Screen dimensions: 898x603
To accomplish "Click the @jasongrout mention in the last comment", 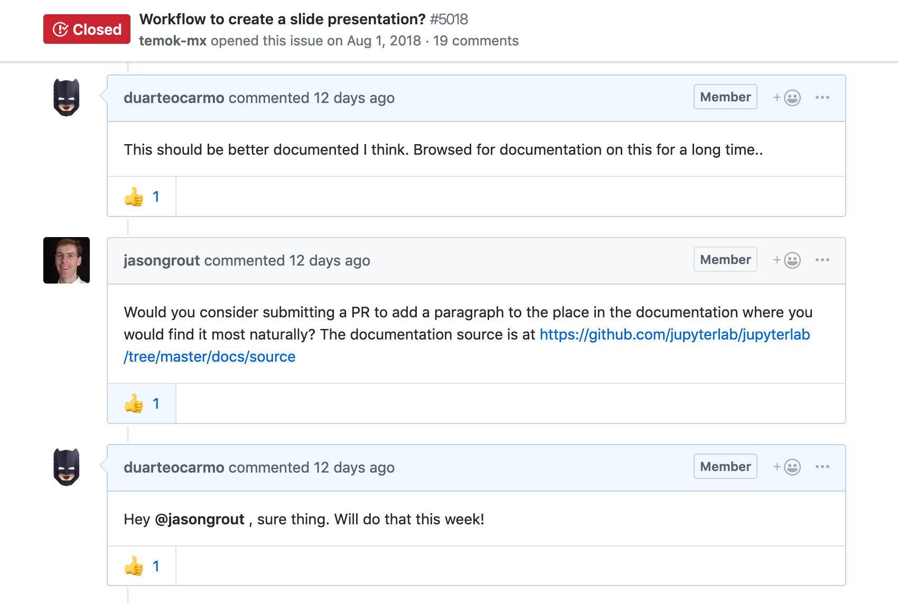I will [200, 520].
